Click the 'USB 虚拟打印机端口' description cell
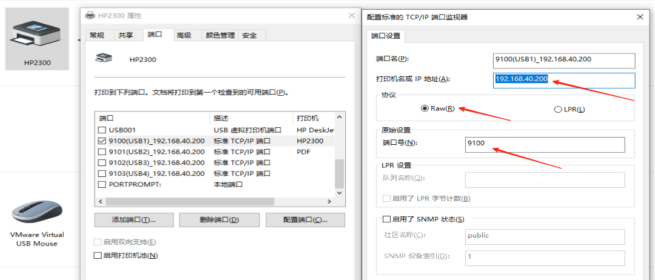 (x=247, y=130)
